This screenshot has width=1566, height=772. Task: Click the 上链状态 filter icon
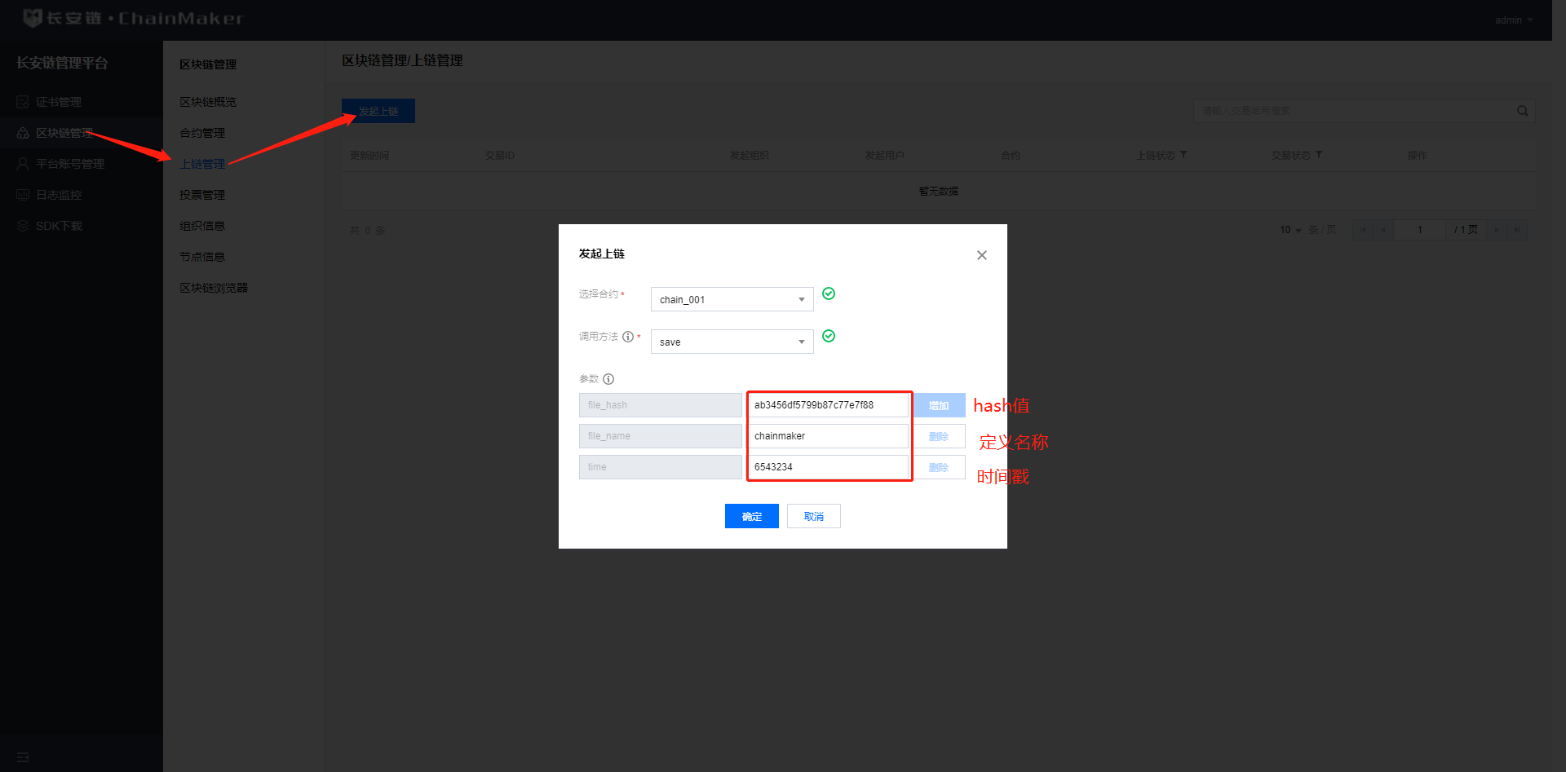1183,154
